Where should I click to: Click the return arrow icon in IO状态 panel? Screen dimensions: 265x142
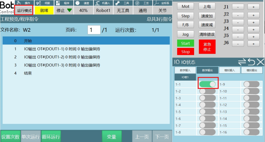point(251,62)
